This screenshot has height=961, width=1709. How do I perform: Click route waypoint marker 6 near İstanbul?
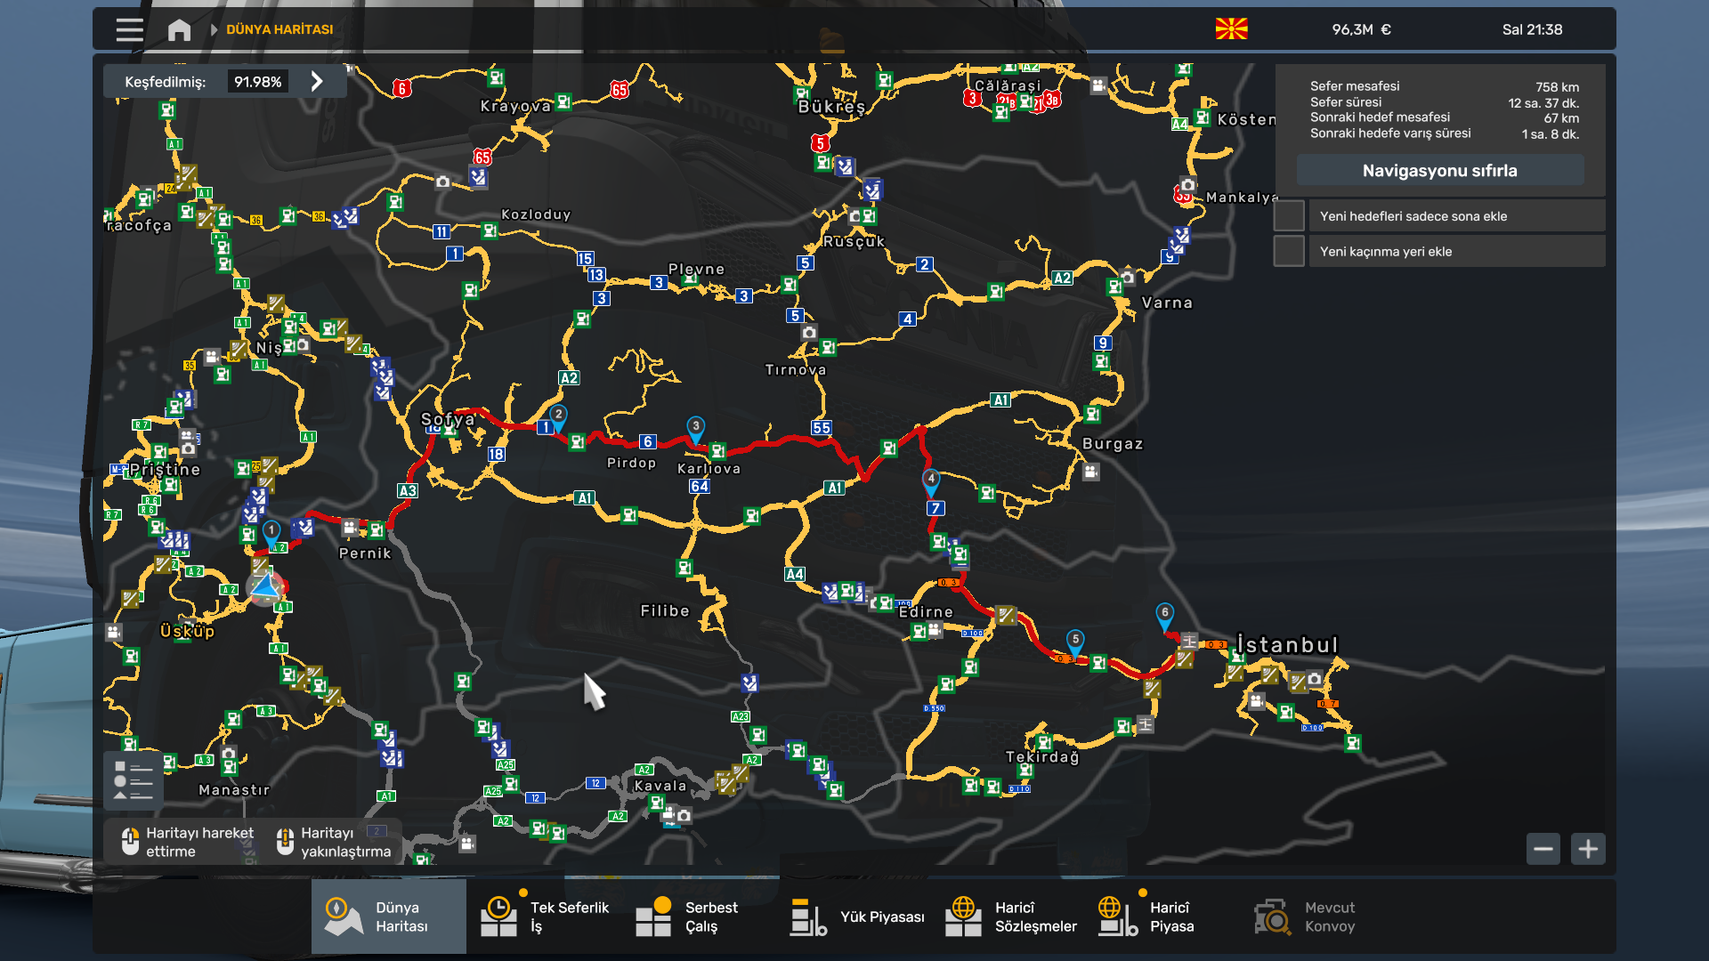coord(1164,614)
